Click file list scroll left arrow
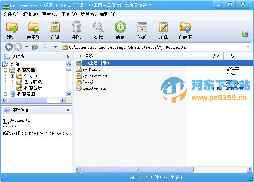This screenshot has height=182, width=254. coord(77,170)
